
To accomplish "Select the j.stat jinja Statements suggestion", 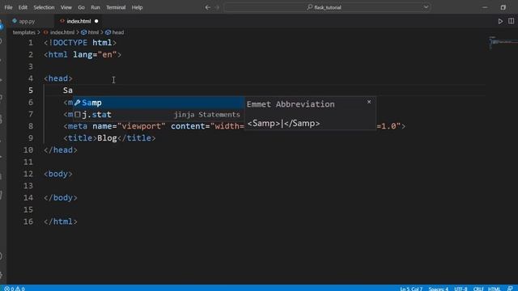I will [x=159, y=115].
